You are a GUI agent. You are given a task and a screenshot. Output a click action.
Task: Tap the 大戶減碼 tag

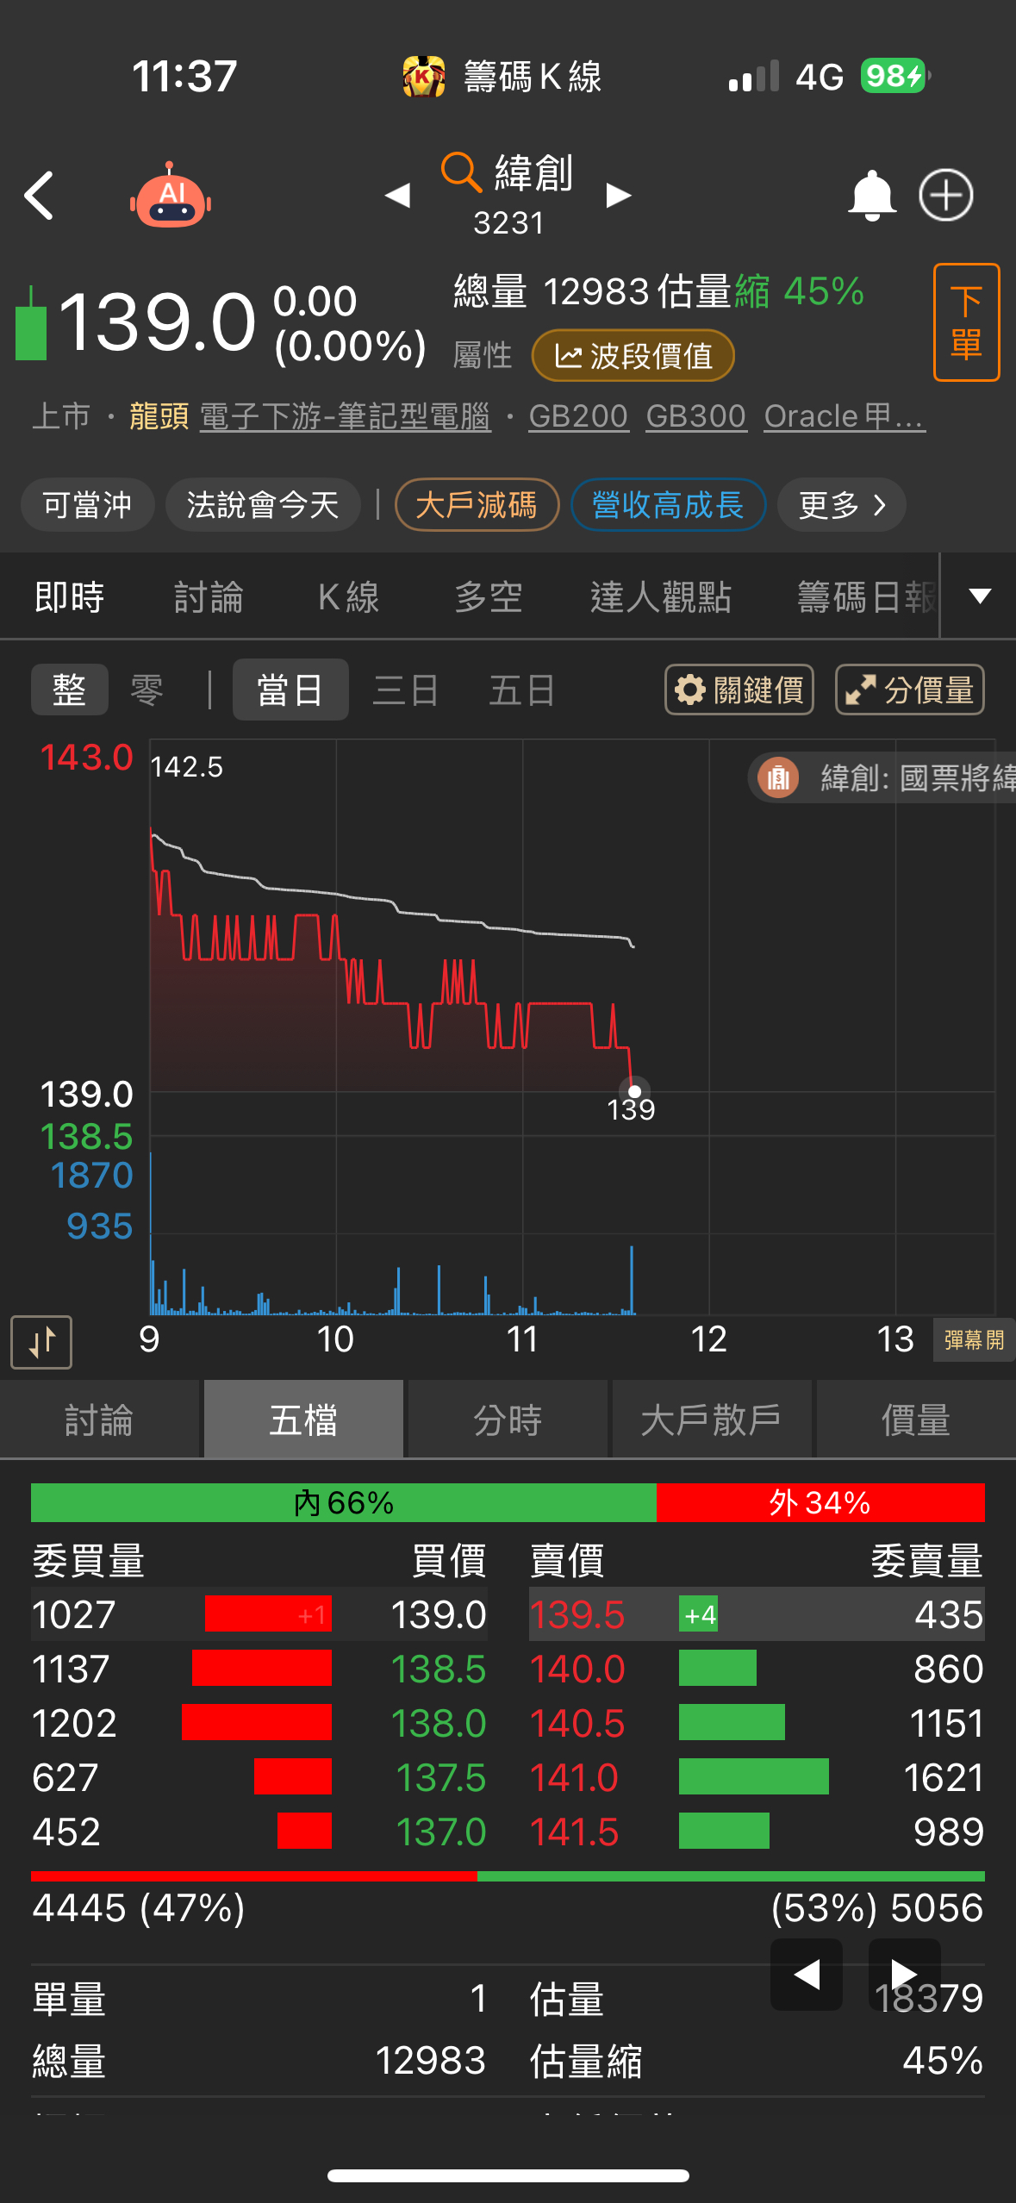pos(477,505)
